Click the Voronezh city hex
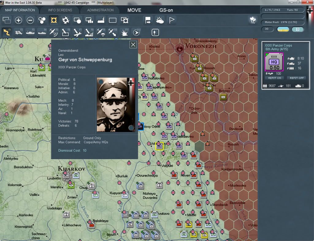The height and width of the screenshot is (241, 314). [180, 49]
